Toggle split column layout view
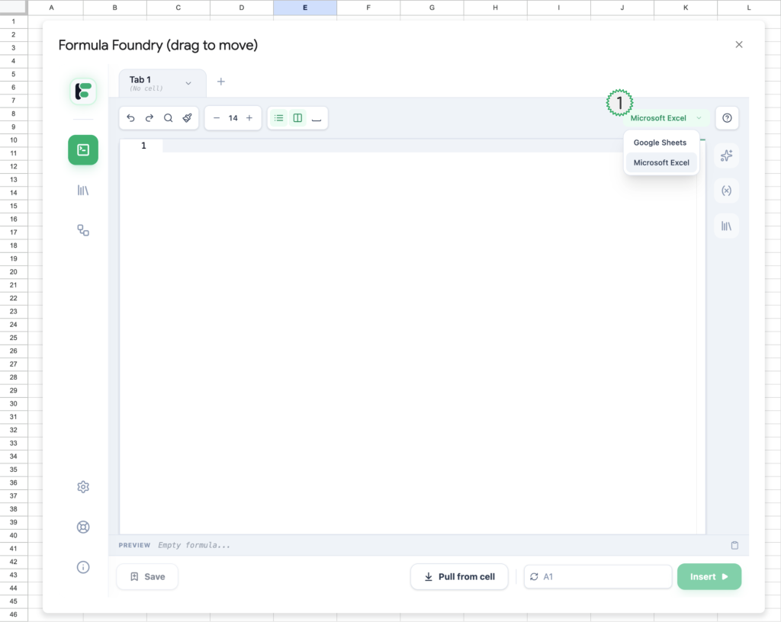This screenshot has width=781, height=622. (x=297, y=118)
